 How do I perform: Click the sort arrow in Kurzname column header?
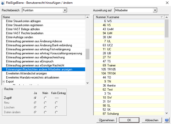[162, 17]
